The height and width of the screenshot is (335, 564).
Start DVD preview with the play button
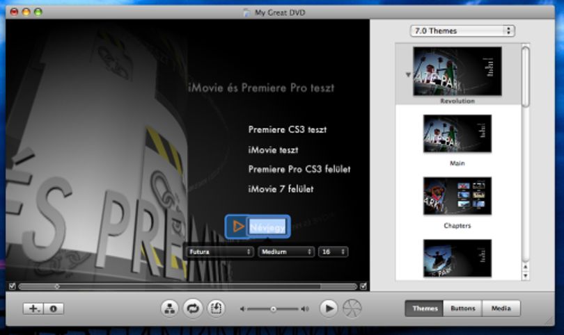click(329, 309)
